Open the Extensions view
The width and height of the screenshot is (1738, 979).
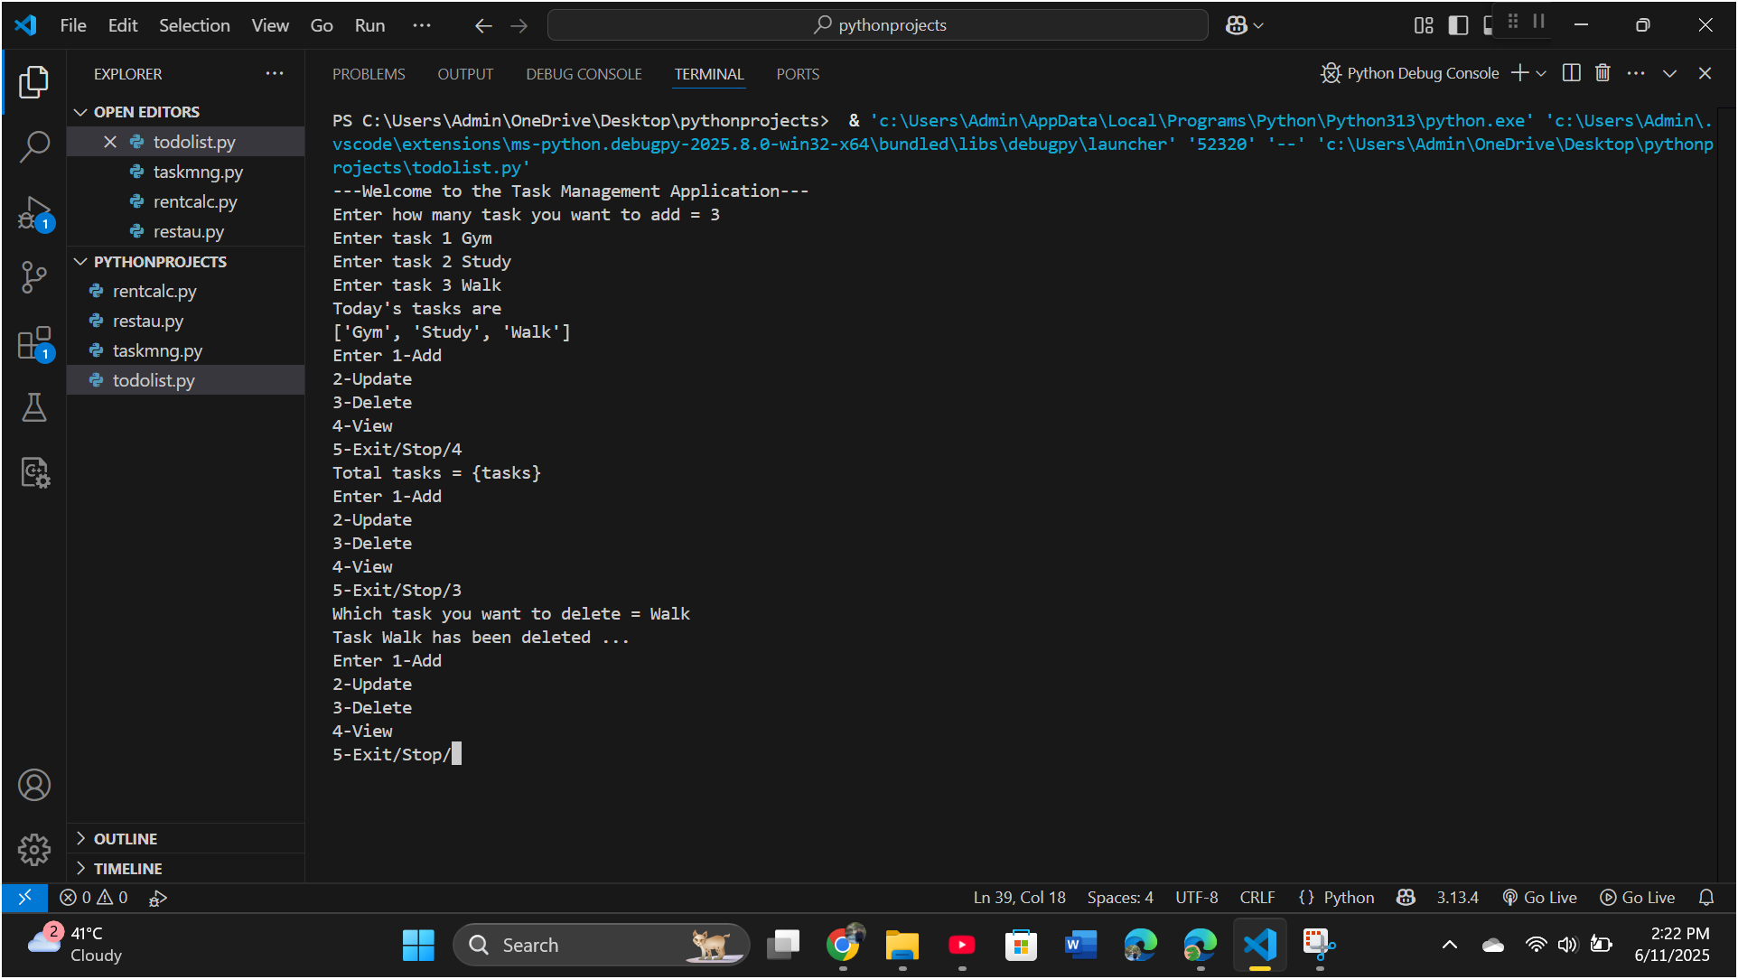[x=34, y=343]
